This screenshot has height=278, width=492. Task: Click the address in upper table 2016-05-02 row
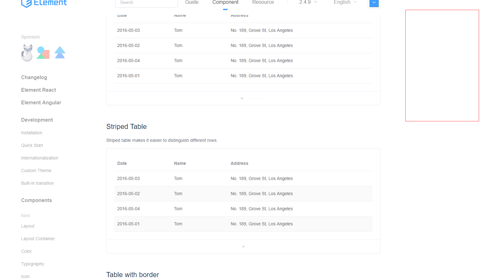pyautogui.click(x=262, y=45)
